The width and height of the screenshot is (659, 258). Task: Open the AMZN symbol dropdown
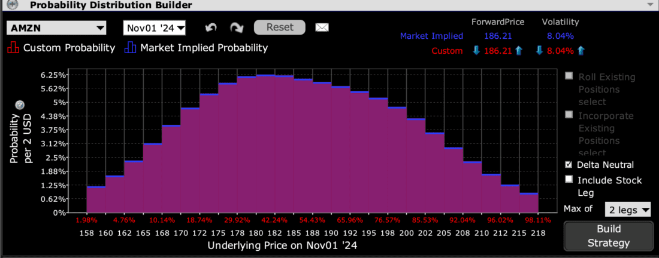[56, 28]
